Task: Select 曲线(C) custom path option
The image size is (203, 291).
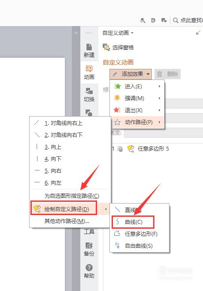Action: (x=133, y=222)
